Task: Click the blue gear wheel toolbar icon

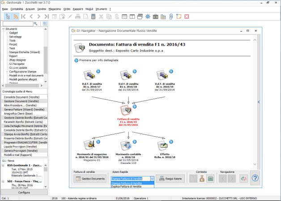Action: coord(148,17)
